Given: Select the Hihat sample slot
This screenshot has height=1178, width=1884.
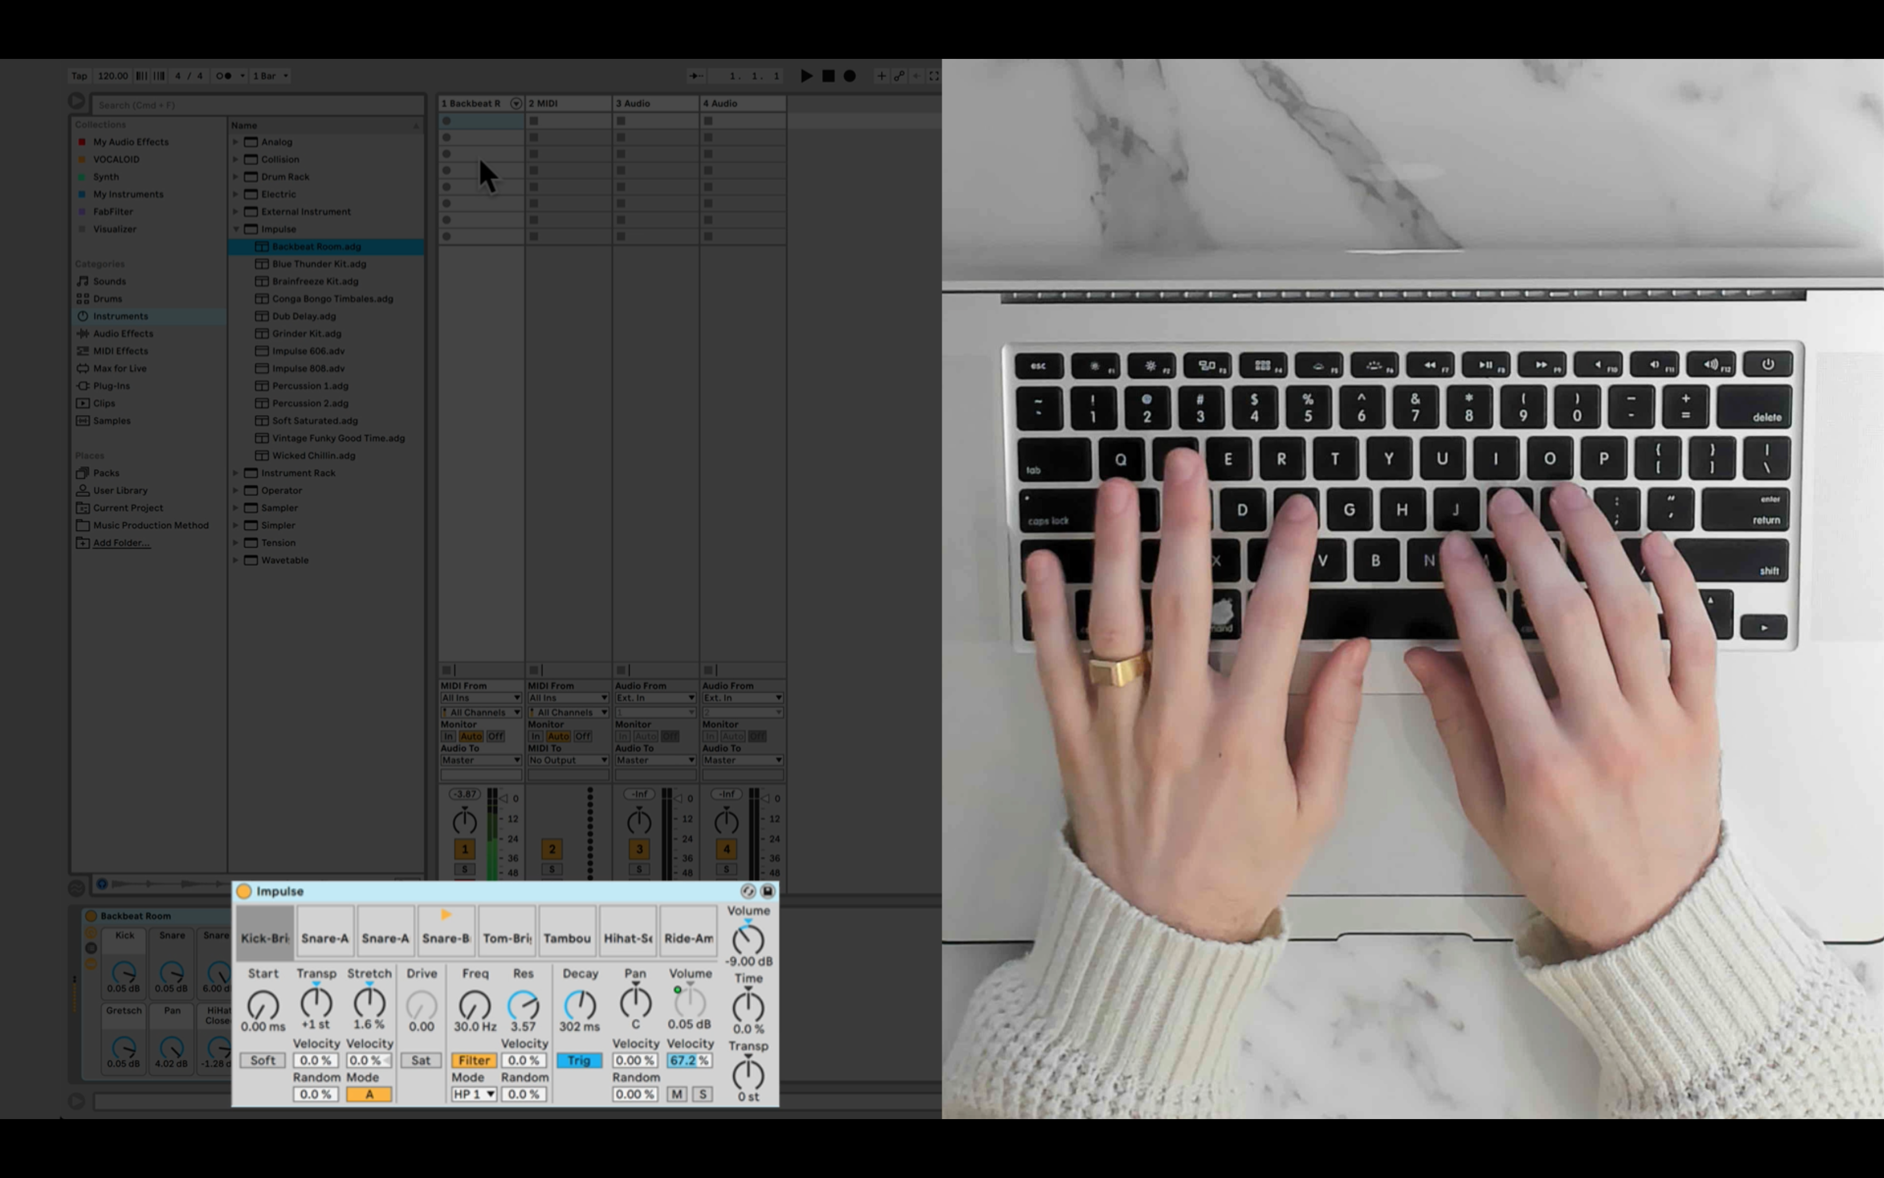Looking at the screenshot, I should (x=628, y=938).
